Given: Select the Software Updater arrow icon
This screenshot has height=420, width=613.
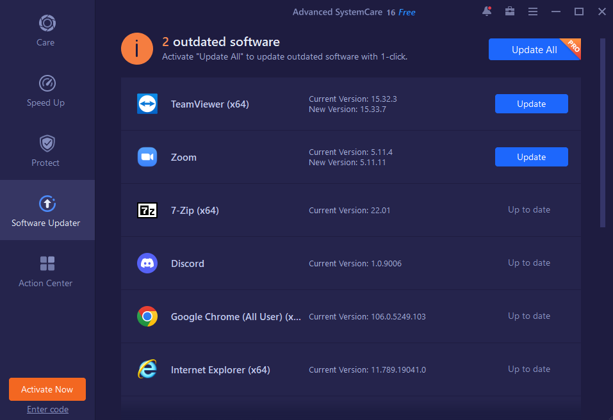Looking at the screenshot, I should (47, 204).
